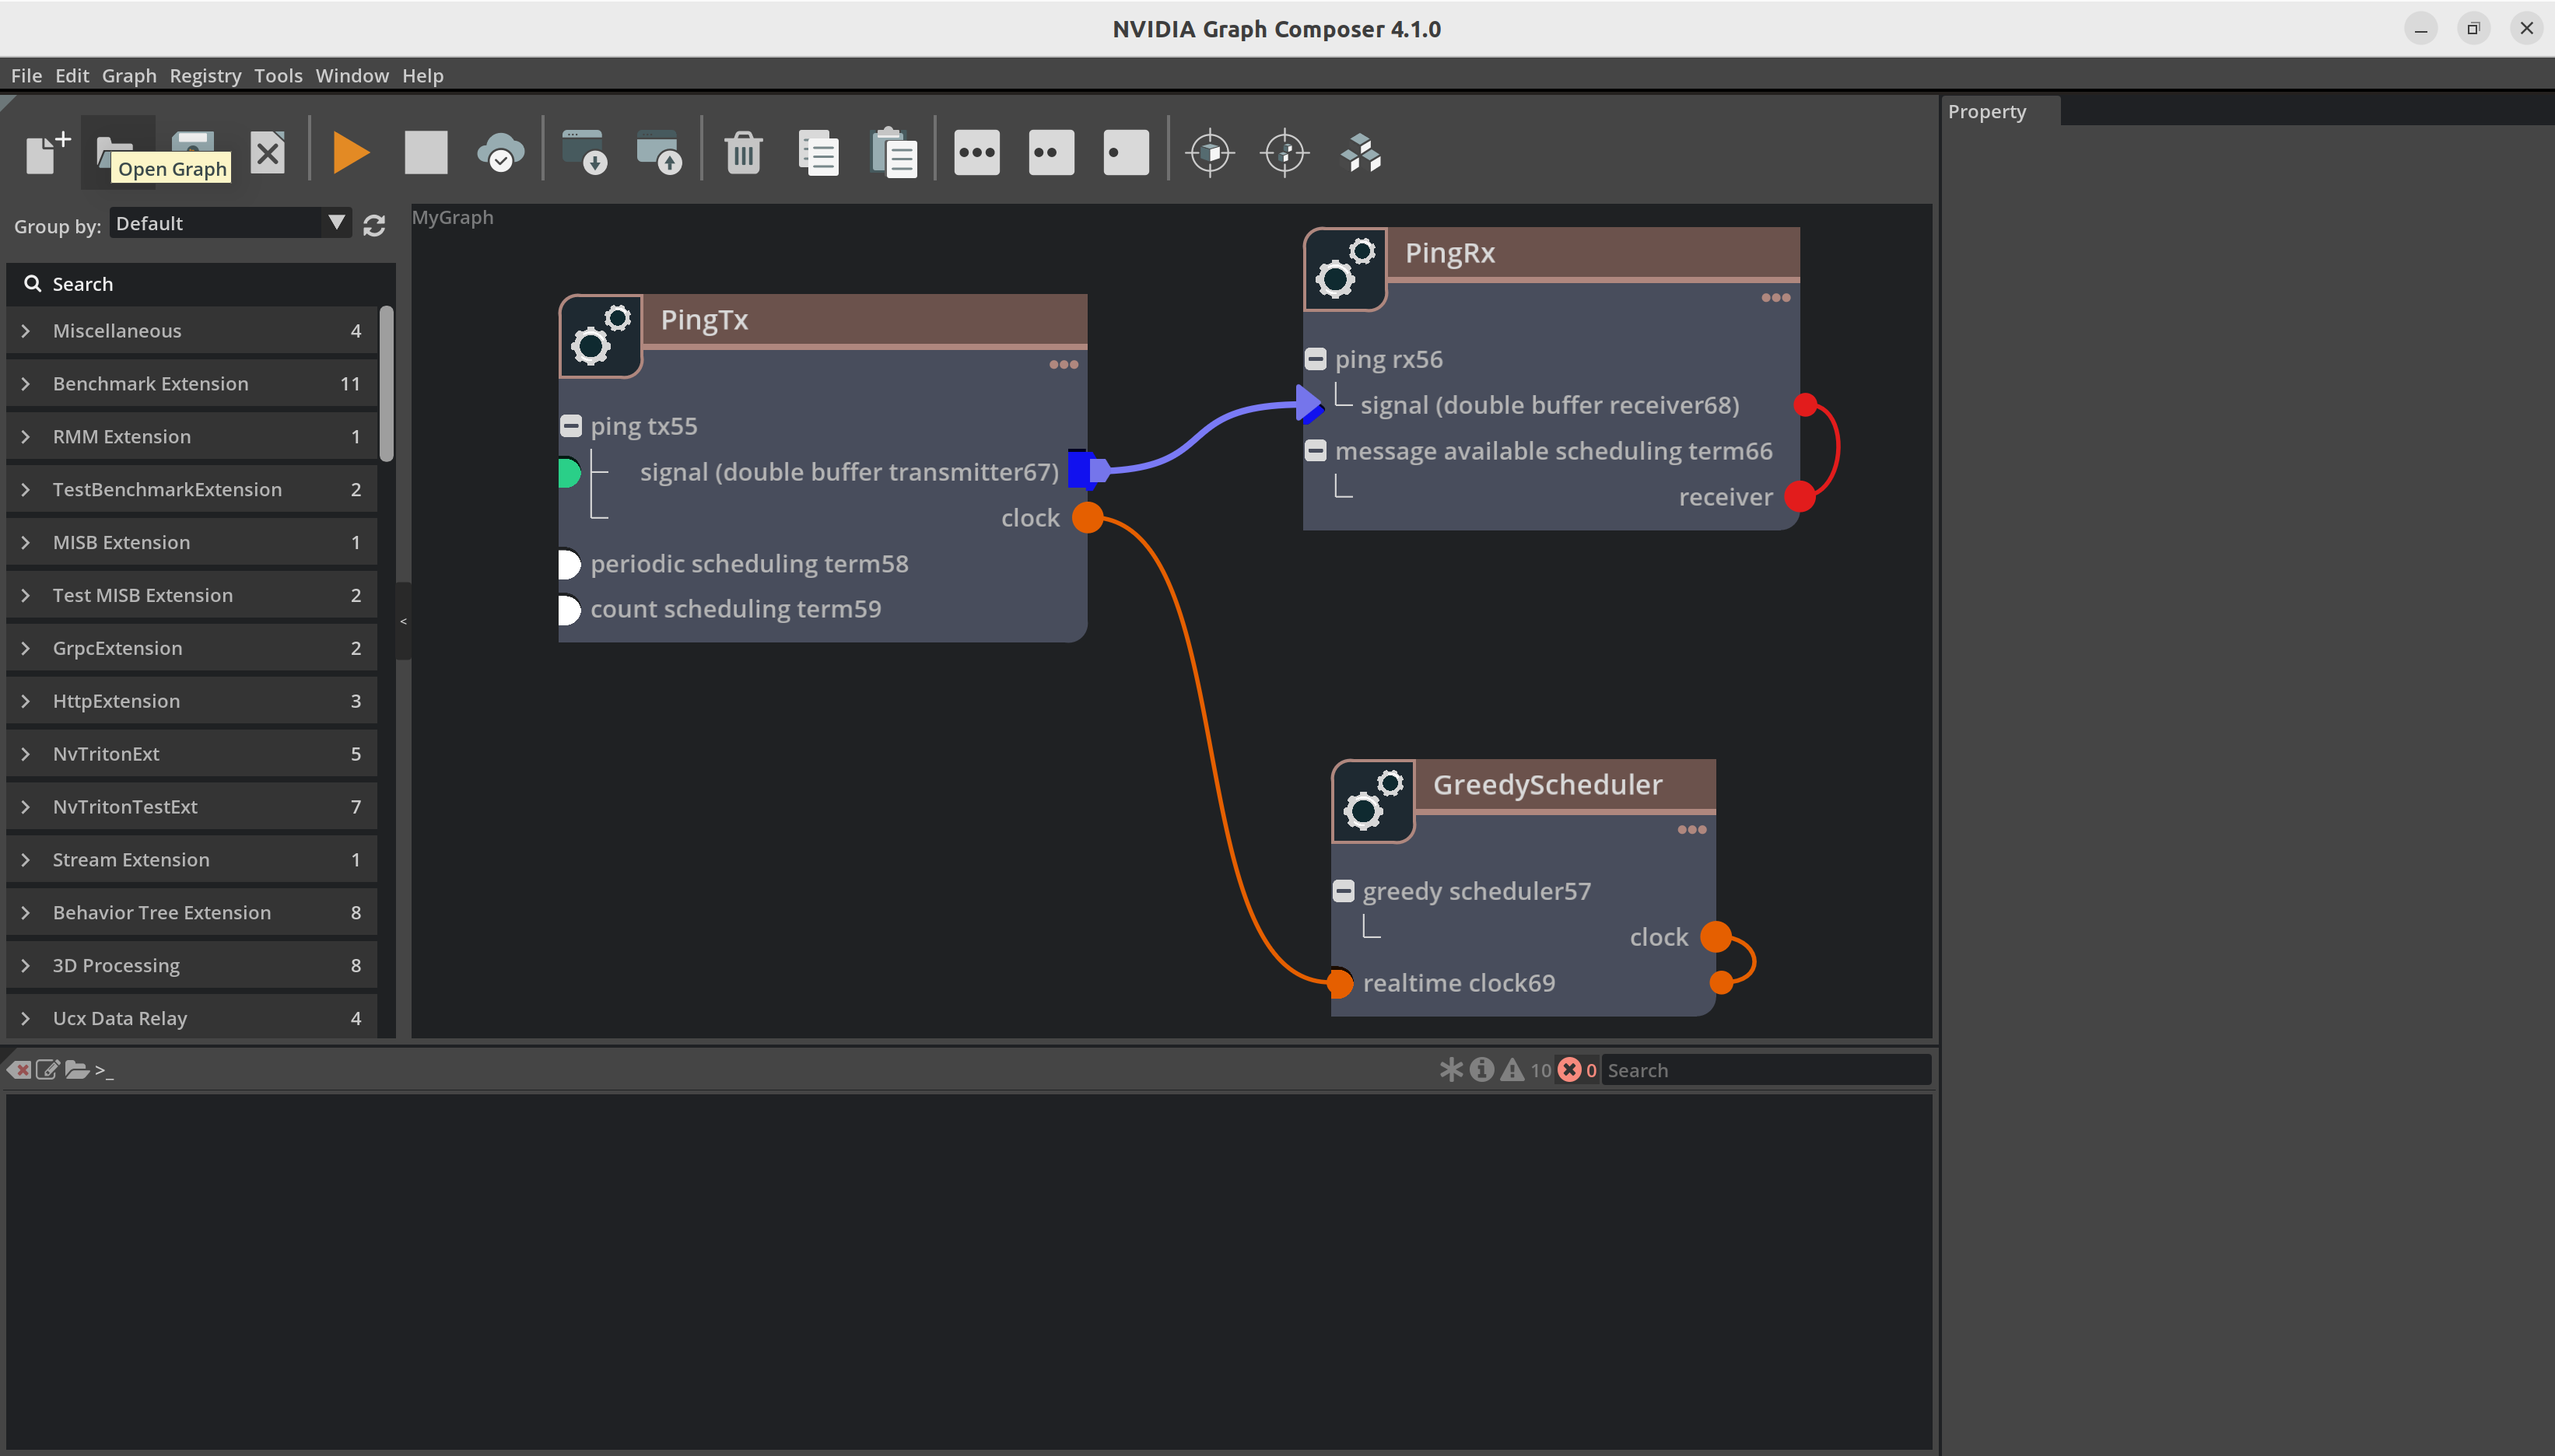Click the orange clock port on PingTx
Image resolution: width=2555 pixels, height=1456 pixels.
pos(1088,518)
